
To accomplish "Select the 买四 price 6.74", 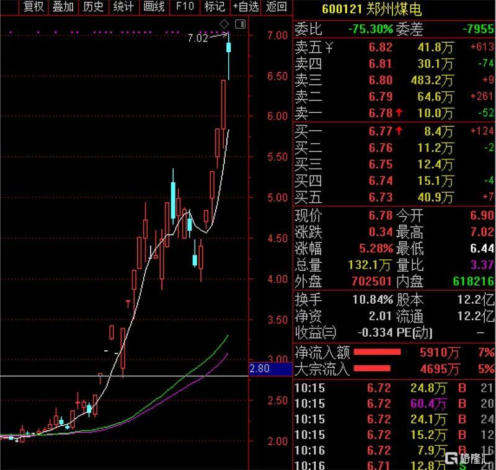I will 381,180.
